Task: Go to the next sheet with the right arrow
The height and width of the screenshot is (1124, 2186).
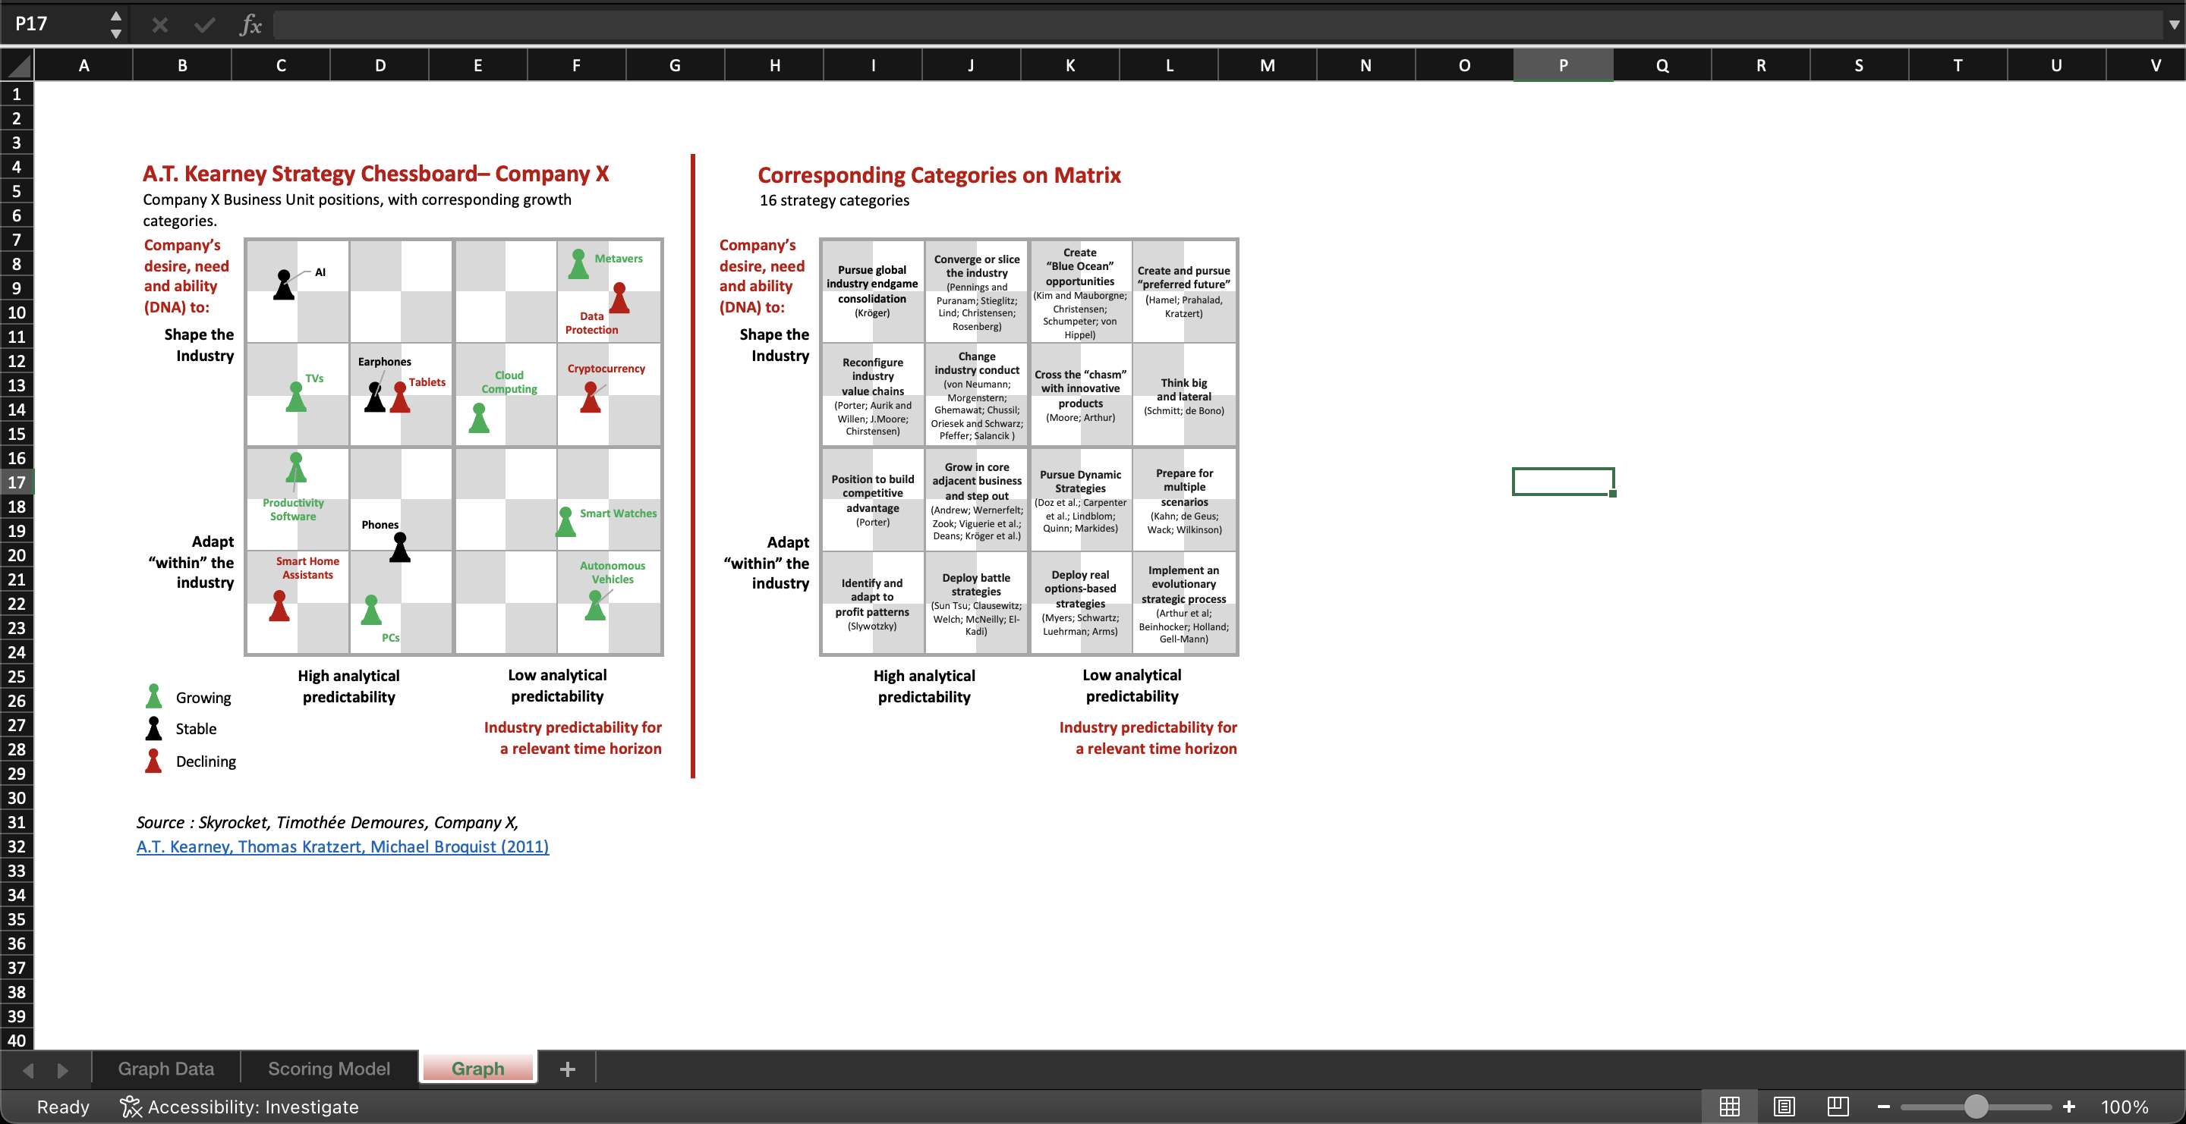Action: click(x=62, y=1069)
